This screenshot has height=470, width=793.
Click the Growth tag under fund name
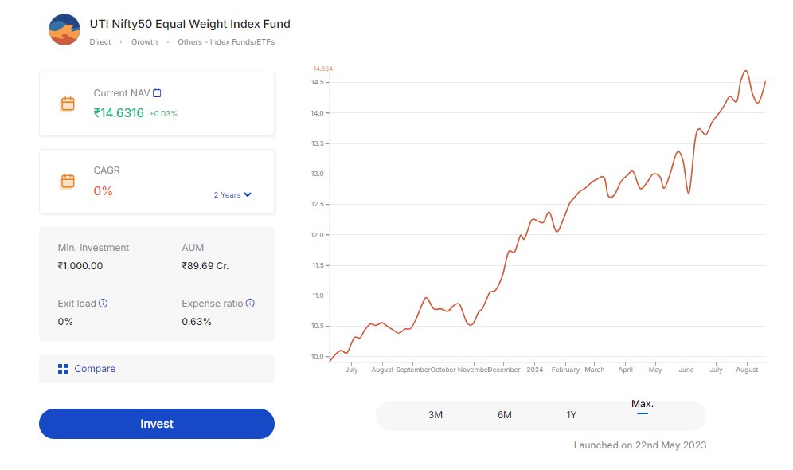coord(144,42)
